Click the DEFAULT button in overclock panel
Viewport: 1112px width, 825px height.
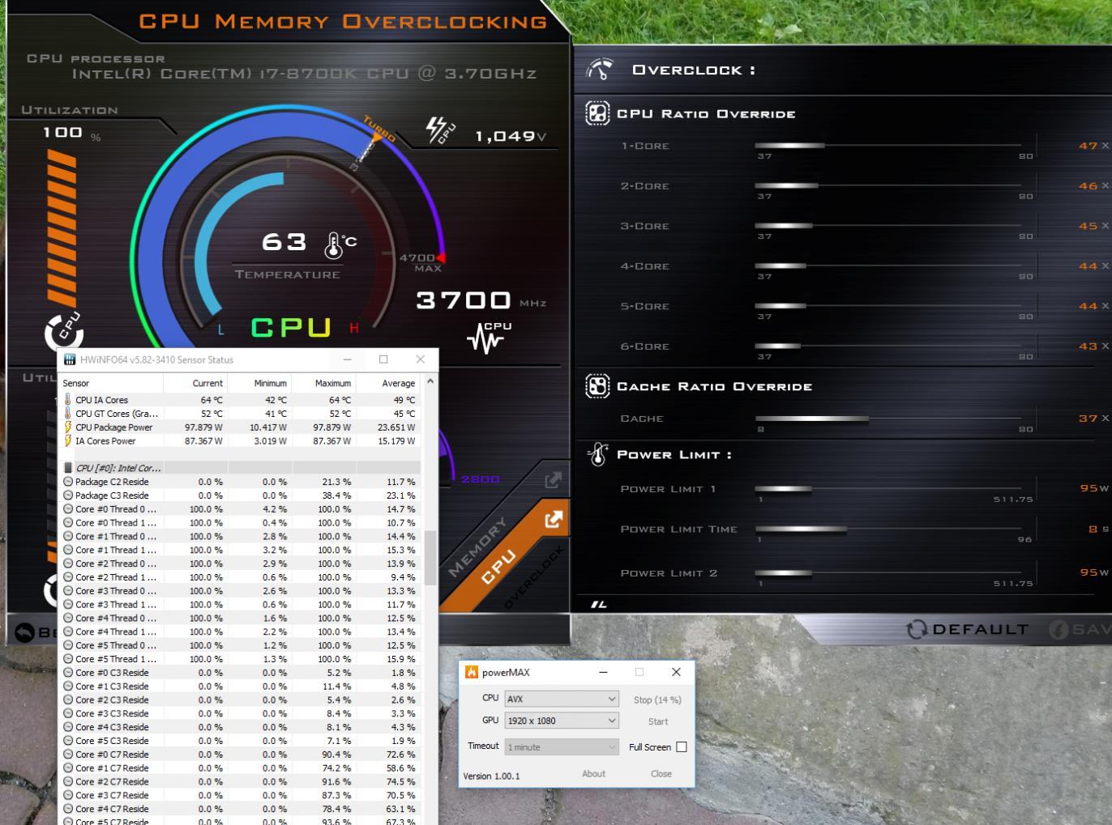click(968, 629)
